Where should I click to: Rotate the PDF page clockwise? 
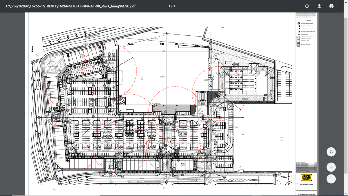pos(307,6)
